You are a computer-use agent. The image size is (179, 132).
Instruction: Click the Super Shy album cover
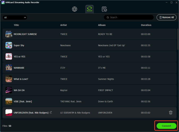[x=9, y=45]
